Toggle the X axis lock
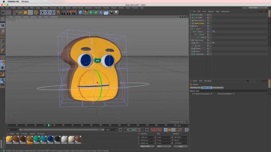Viewport: 271px width, 152px height. 42,12
